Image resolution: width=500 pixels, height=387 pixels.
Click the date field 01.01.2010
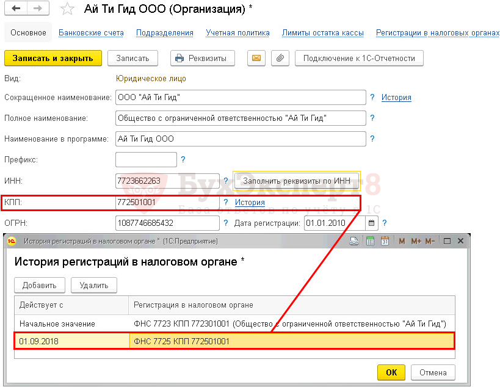335,223
